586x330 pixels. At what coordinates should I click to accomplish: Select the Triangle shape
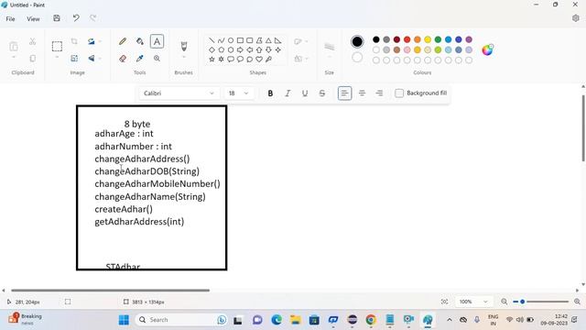point(268,40)
